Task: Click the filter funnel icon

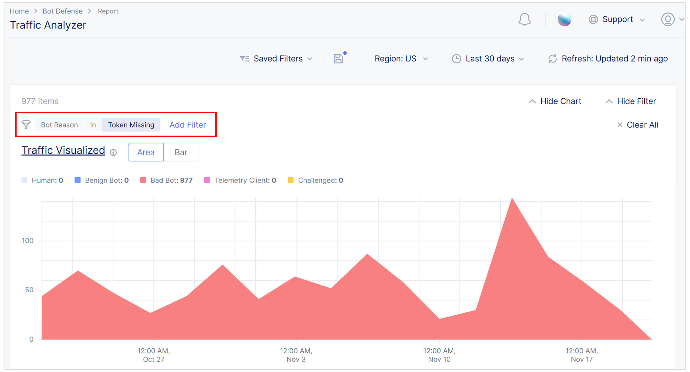Action: click(x=26, y=124)
